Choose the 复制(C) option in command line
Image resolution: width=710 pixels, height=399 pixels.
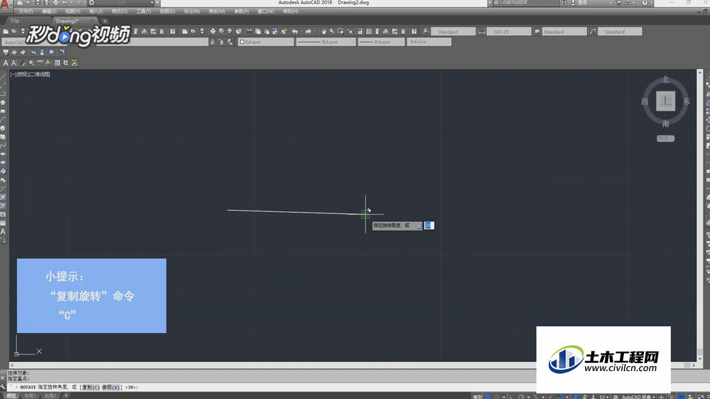pos(91,387)
